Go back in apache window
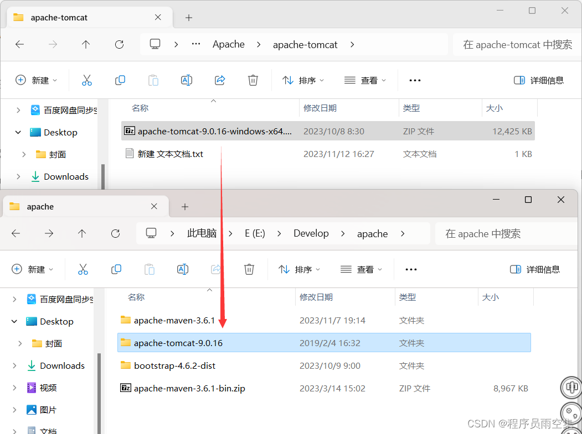Screen dimensions: 582x434 point(16,233)
